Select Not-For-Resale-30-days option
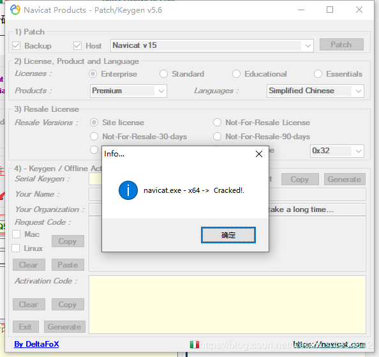Screen dimensions: 379x357 (x=94, y=137)
